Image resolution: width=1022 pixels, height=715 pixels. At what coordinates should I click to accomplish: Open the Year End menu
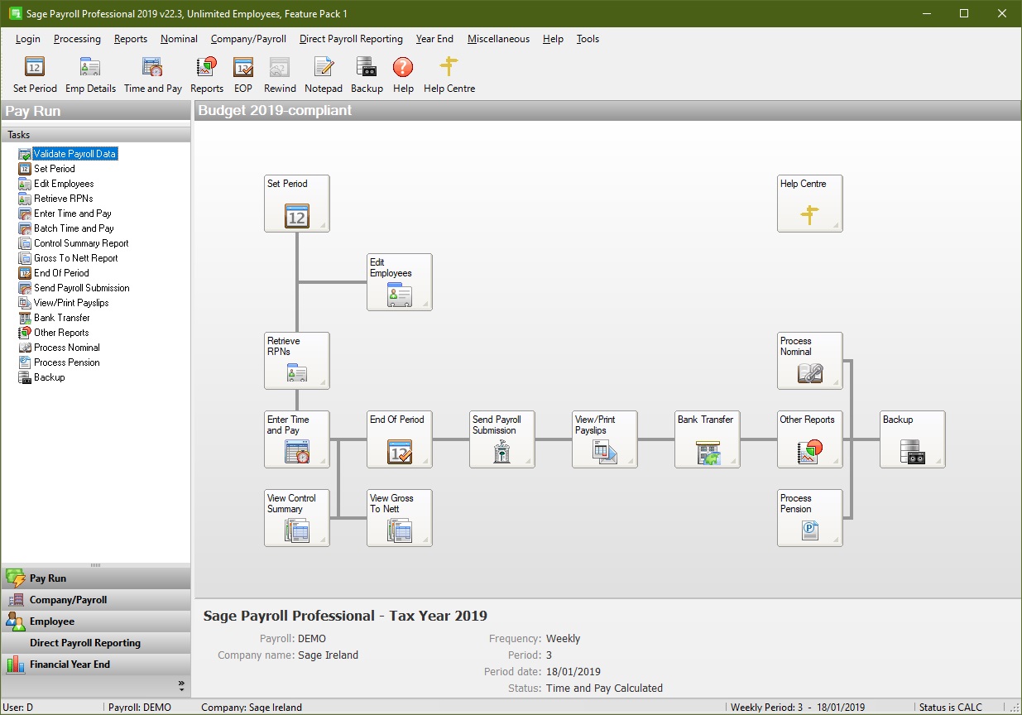(434, 39)
